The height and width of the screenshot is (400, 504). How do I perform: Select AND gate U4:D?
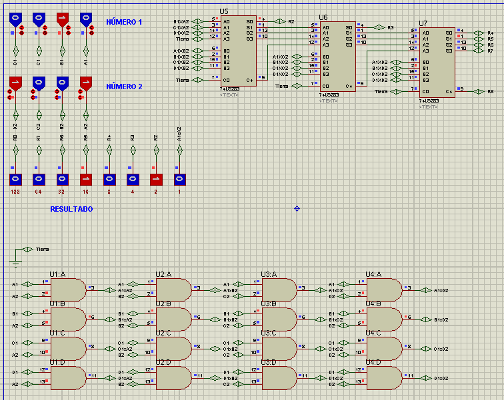385,378
